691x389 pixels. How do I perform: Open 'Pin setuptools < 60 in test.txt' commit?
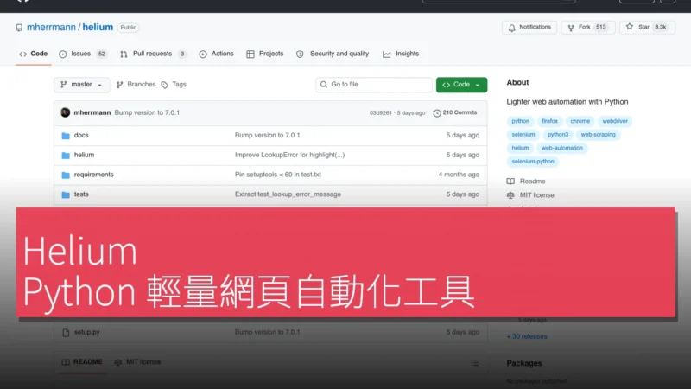(x=277, y=175)
